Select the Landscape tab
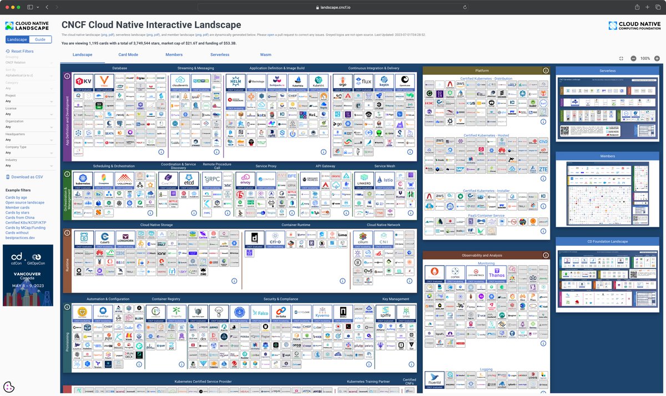Screen dimensions: 666x396 (83, 55)
